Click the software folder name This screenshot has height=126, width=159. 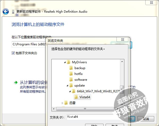tap(81, 80)
